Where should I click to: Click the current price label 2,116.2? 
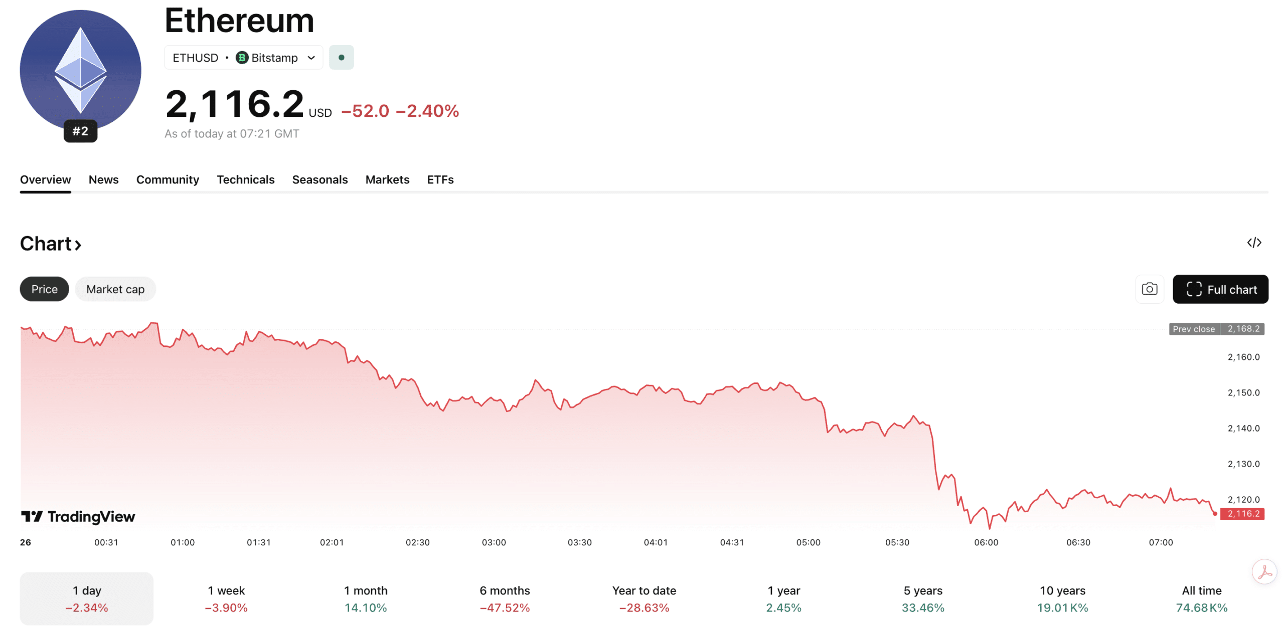[1242, 513]
